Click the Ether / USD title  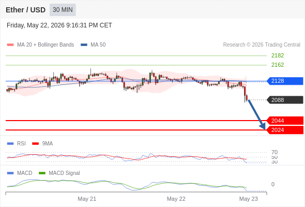(25, 10)
